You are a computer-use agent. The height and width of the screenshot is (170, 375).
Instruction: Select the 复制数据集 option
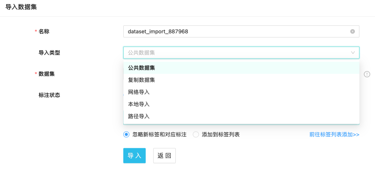[x=141, y=80]
